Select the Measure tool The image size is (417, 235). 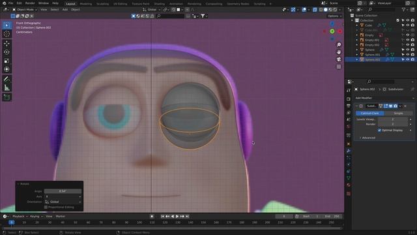click(7, 87)
